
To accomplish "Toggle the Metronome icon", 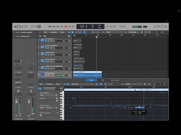I will [124, 26].
